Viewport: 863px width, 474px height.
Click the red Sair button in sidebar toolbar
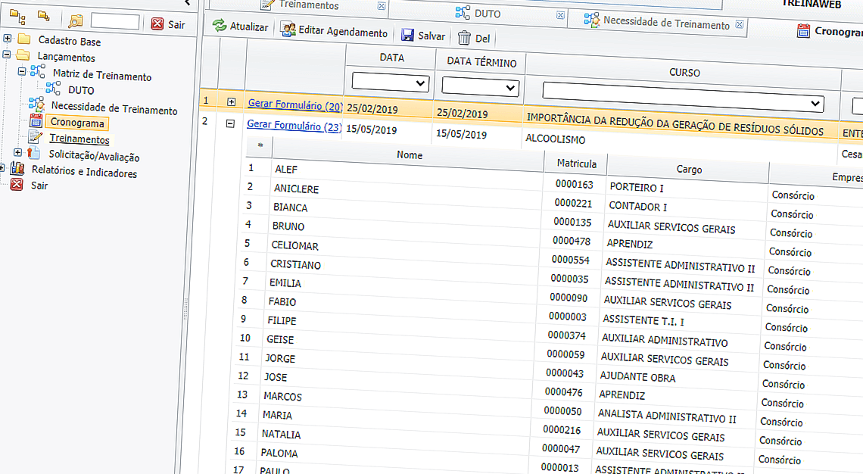167,24
